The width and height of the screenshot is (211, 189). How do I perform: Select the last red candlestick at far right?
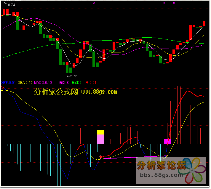(x=204, y=24)
